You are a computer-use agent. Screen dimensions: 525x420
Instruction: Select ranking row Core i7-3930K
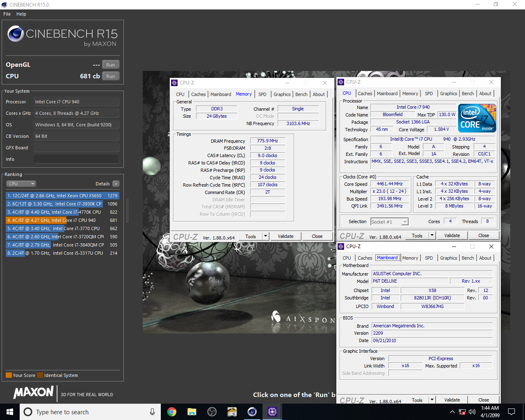coord(62,204)
